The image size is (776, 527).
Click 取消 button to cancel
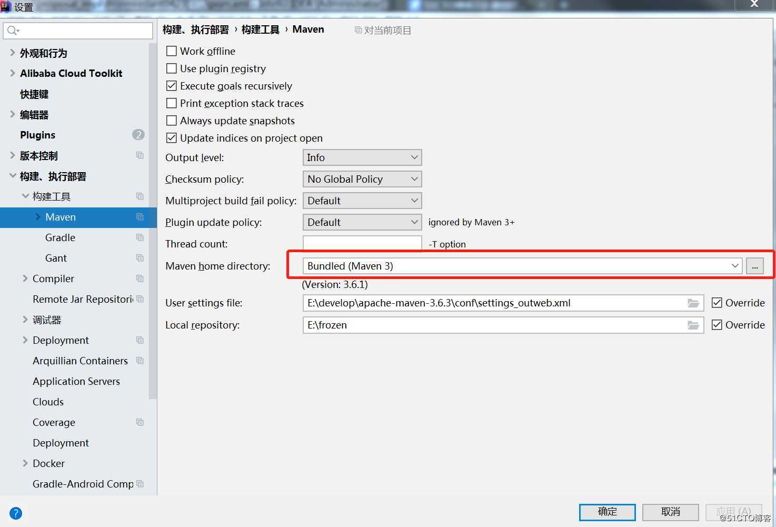pyautogui.click(x=671, y=512)
